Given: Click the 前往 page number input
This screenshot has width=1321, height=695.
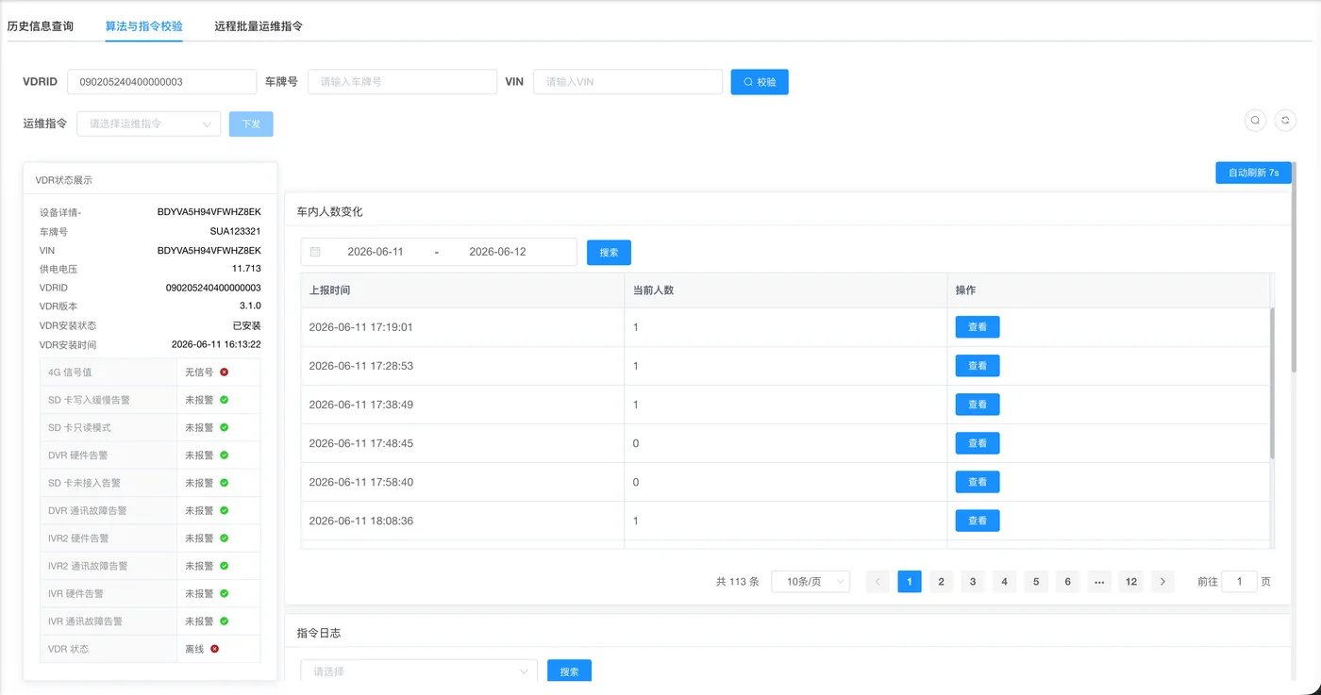Looking at the screenshot, I should coord(1239,582).
